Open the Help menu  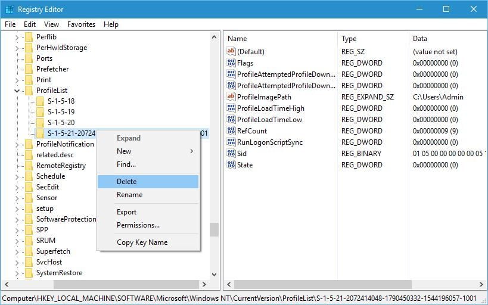pyautogui.click(x=111, y=24)
